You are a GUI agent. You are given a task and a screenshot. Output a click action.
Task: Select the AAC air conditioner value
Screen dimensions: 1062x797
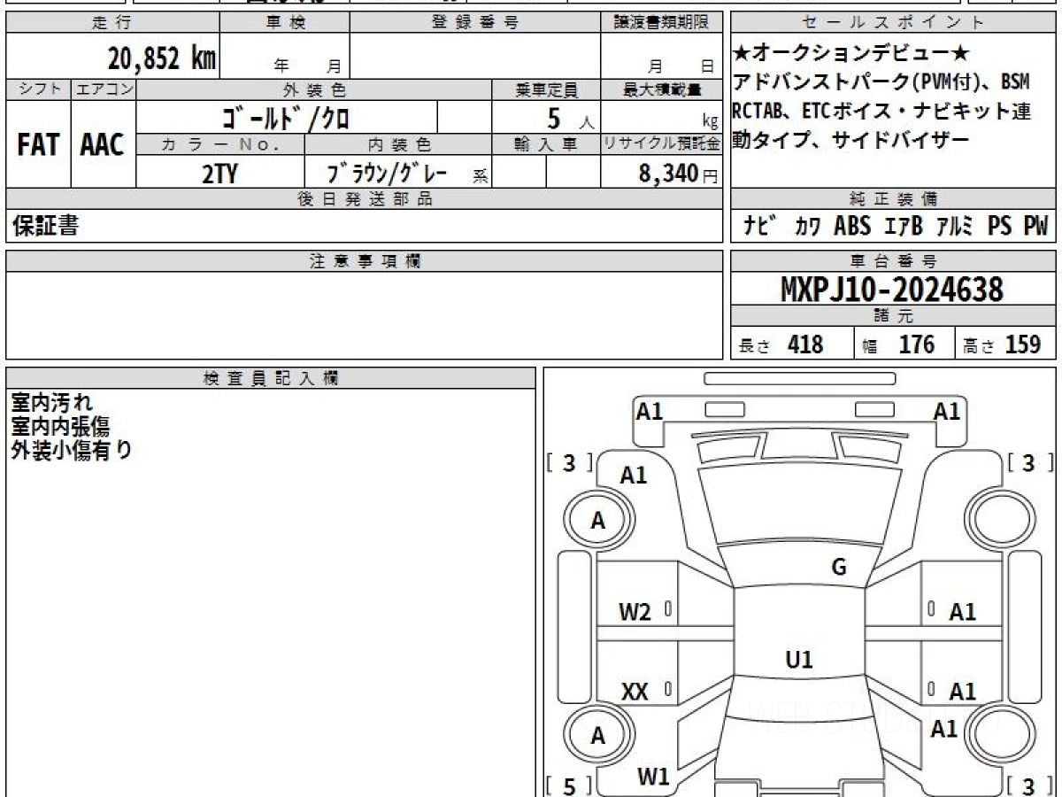(x=103, y=144)
